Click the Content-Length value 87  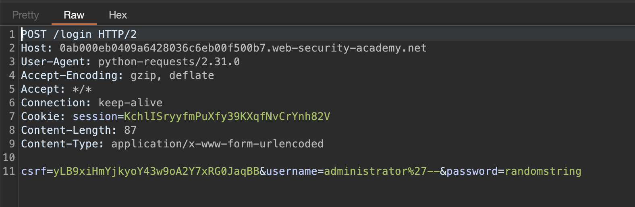131,130
